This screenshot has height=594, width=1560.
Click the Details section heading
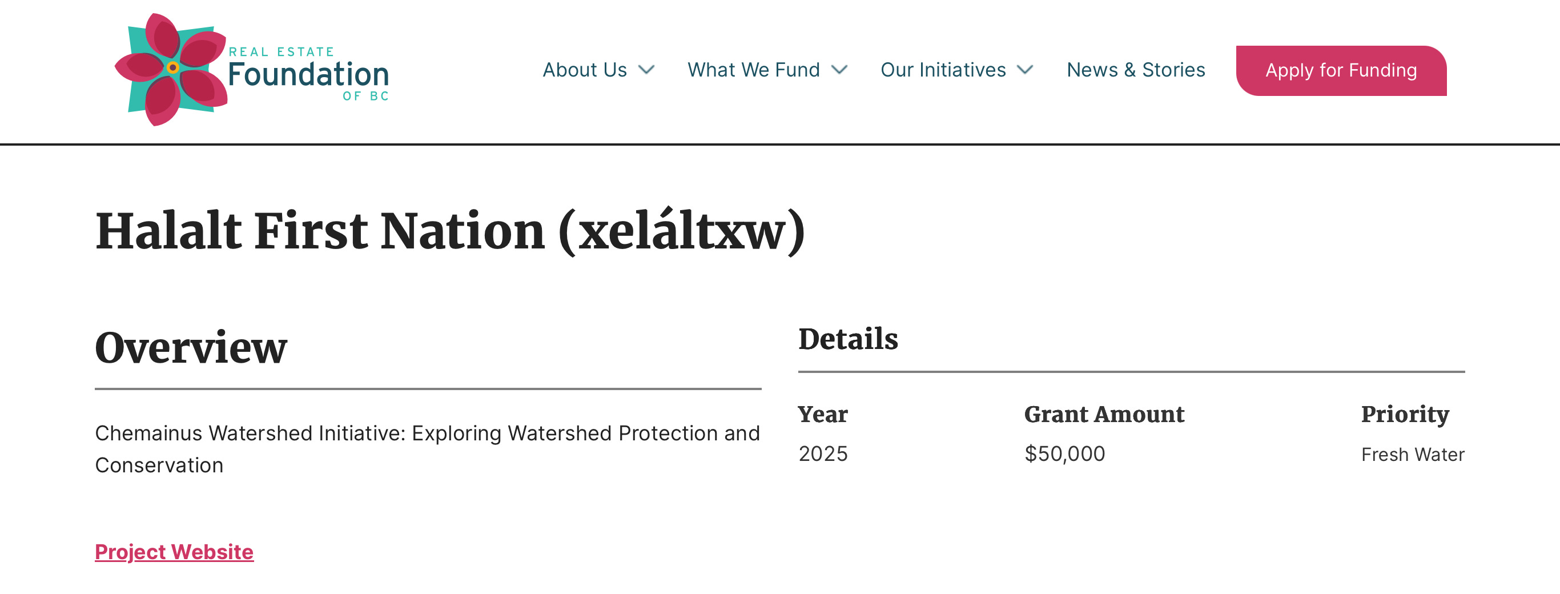pyautogui.click(x=848, y=339)
